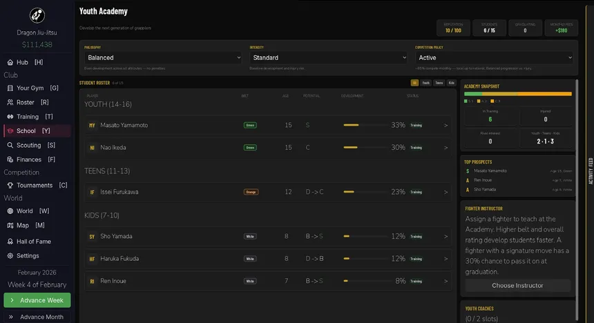Click the right panel vertical scrollbar
The image size is (594, 323).
click(577, 201)
